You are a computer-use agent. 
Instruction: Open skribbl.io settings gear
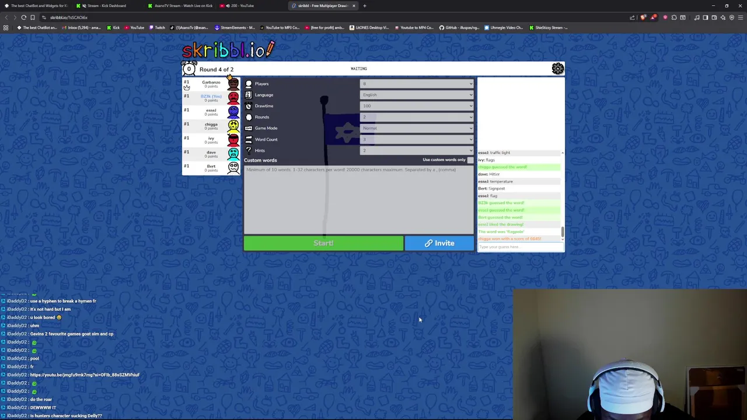(558, 69)
